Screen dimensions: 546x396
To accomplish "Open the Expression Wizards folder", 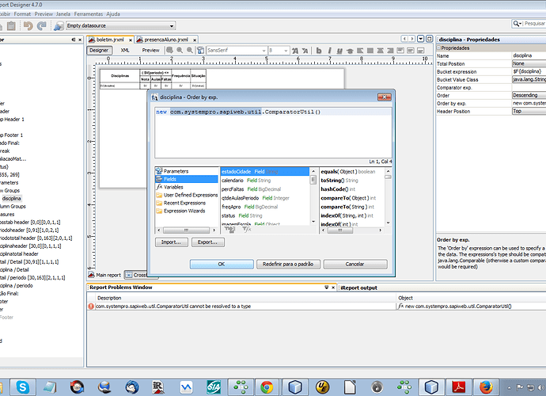I will 184,211.
